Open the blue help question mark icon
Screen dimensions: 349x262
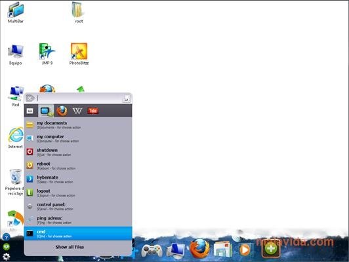pos(7,237)
